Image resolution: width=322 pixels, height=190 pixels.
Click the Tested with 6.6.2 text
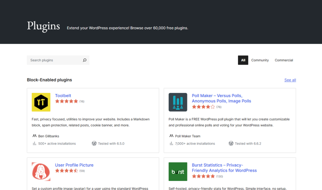(248, 143)
